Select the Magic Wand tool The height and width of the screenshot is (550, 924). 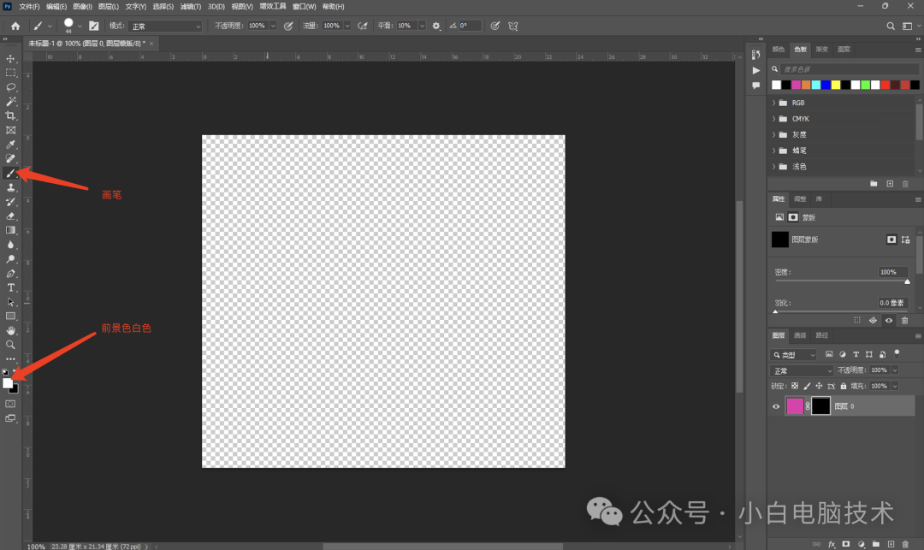click(x=10, y=101)
